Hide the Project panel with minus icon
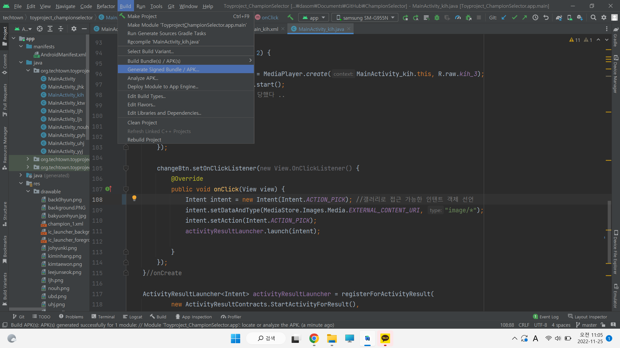 84,29
